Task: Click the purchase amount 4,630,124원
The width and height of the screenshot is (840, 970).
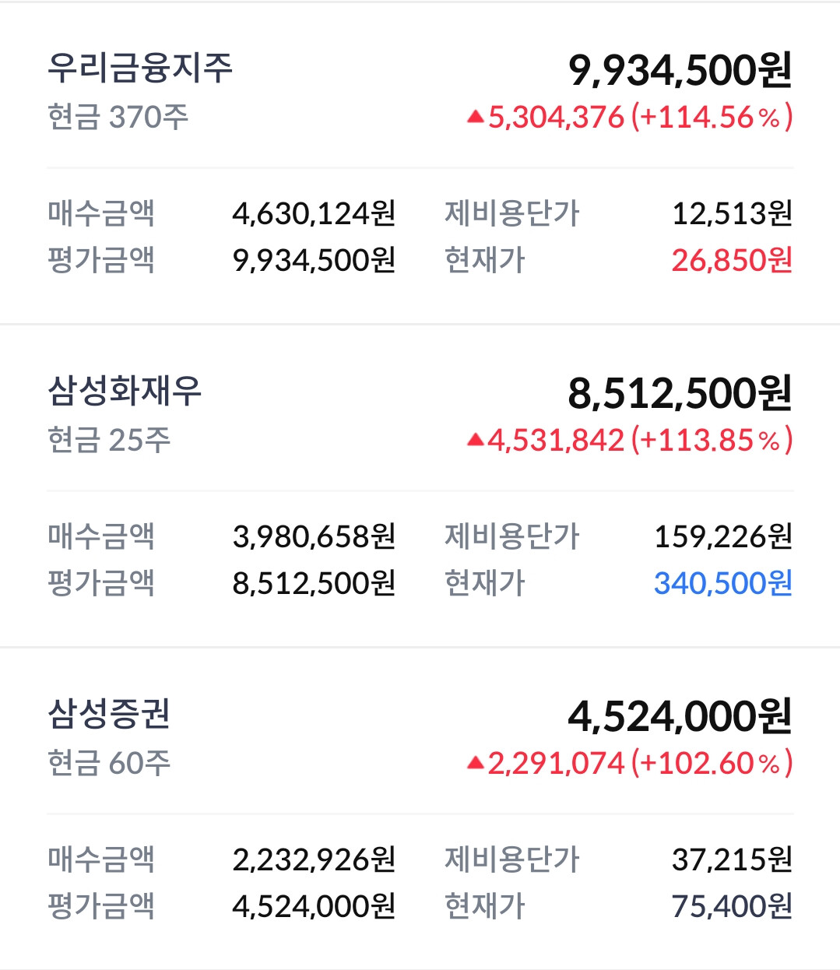Action: click(x=314, y=213)
